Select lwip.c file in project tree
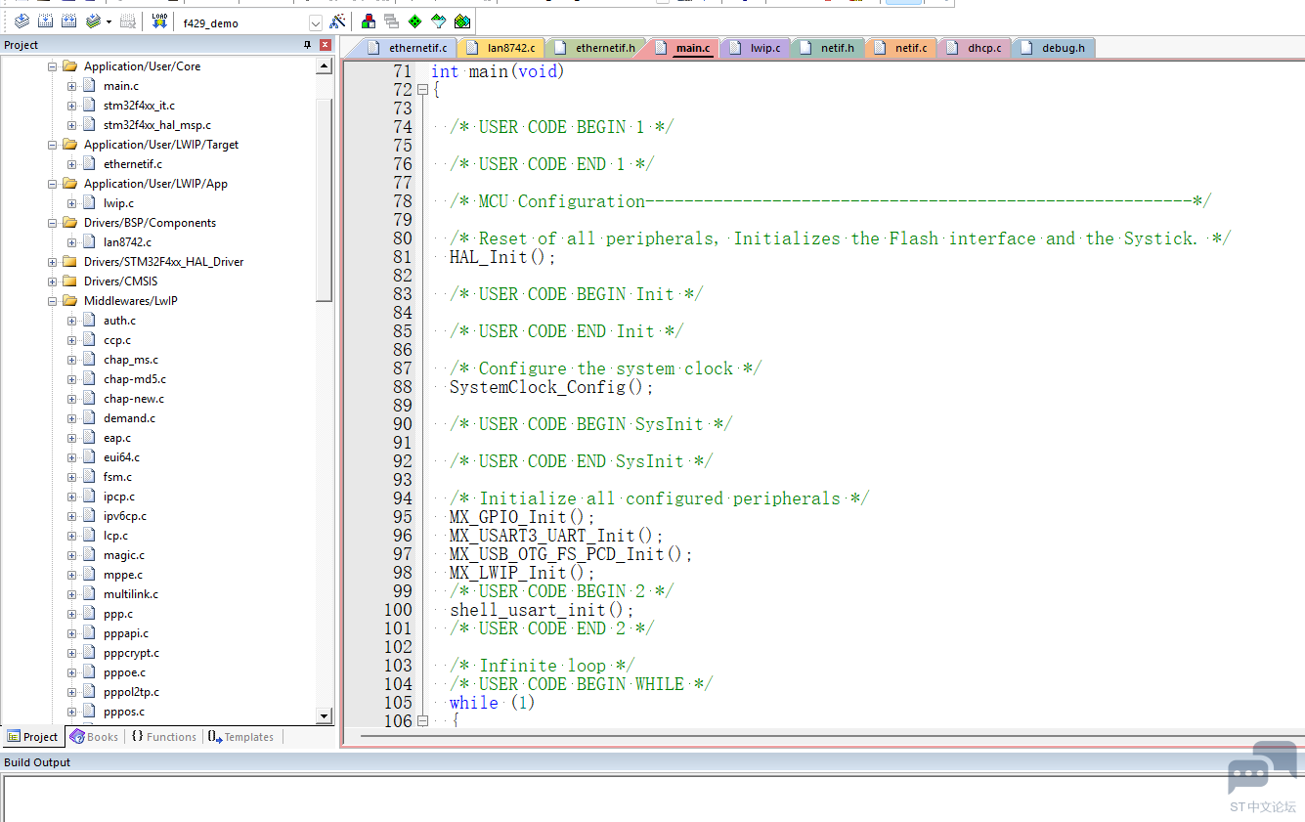Image resolution: width=1305 pixels, height=822 pixels. click(x=118, y=203)
